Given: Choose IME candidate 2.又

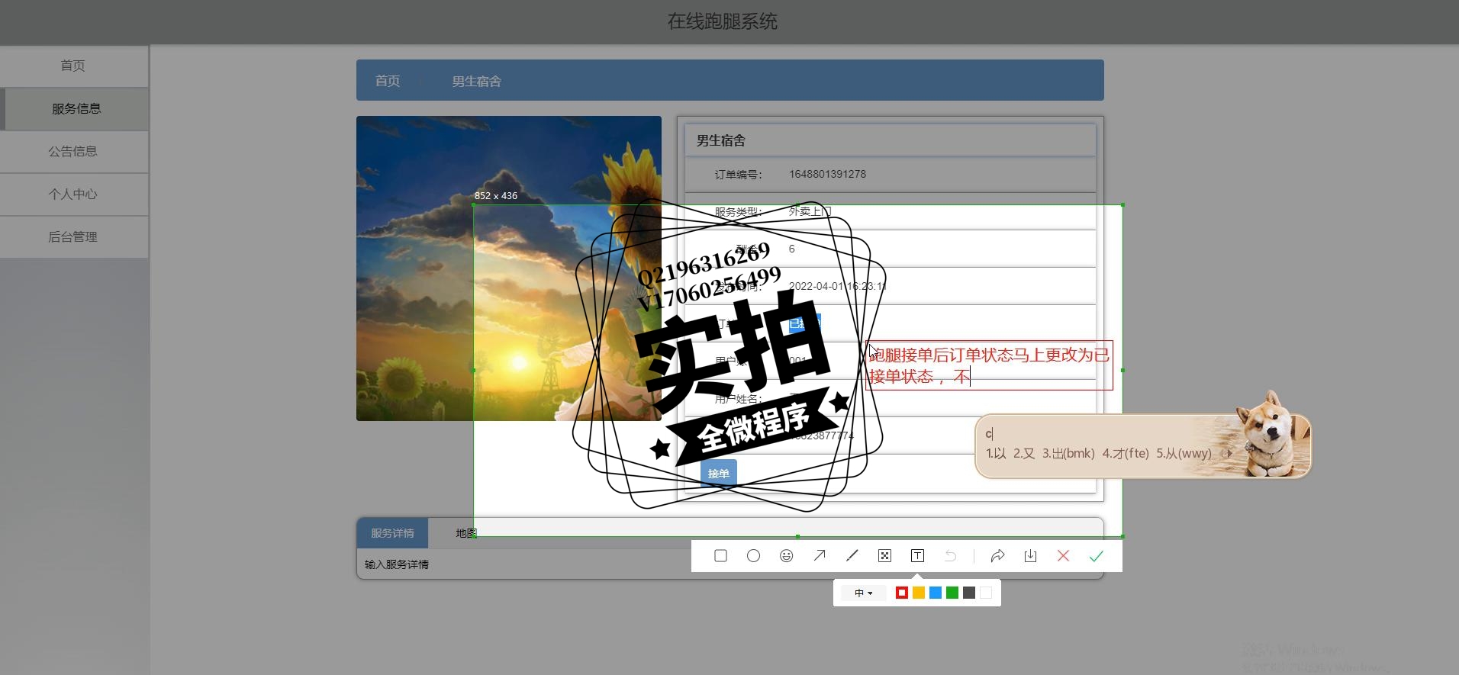Looking at the screenshot, I should point(1024,453).
